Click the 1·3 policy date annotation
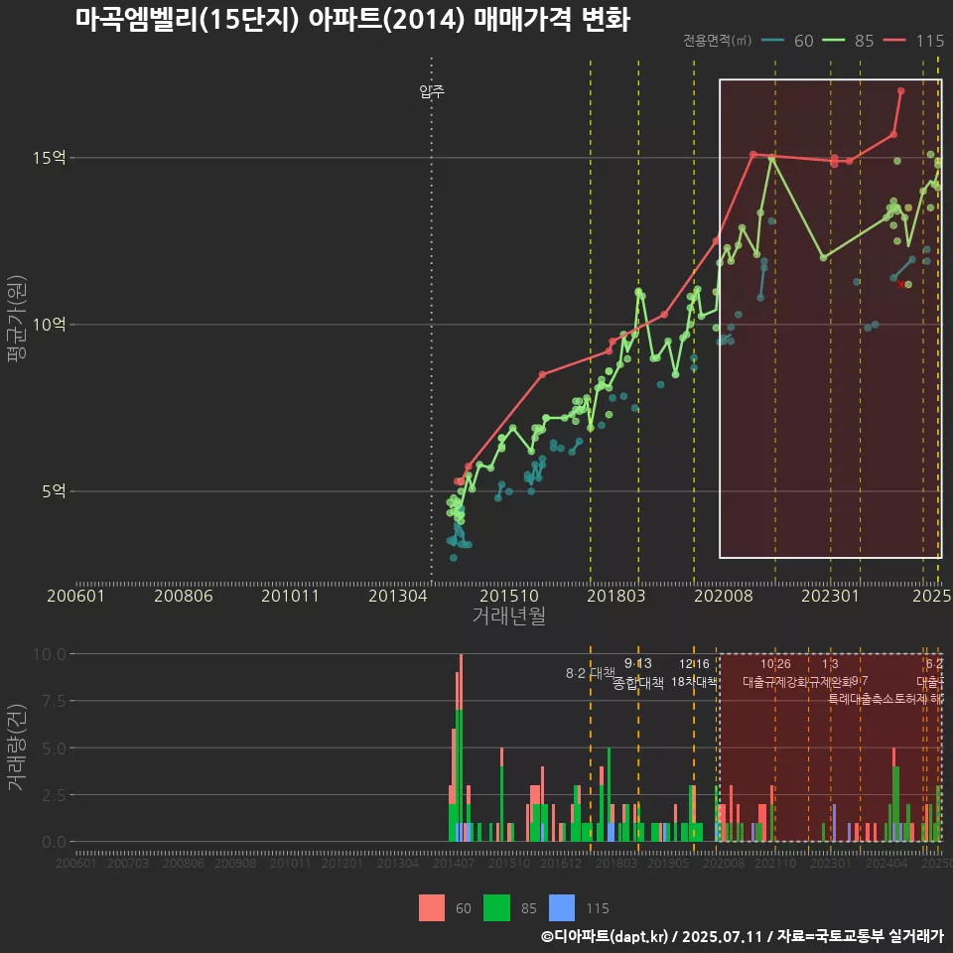The height and width of the screenshot is (953, 953). point(830,664)
